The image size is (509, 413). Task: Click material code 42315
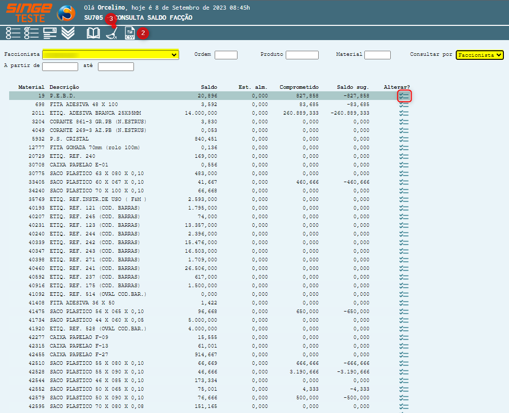click(x=37, y=346)
